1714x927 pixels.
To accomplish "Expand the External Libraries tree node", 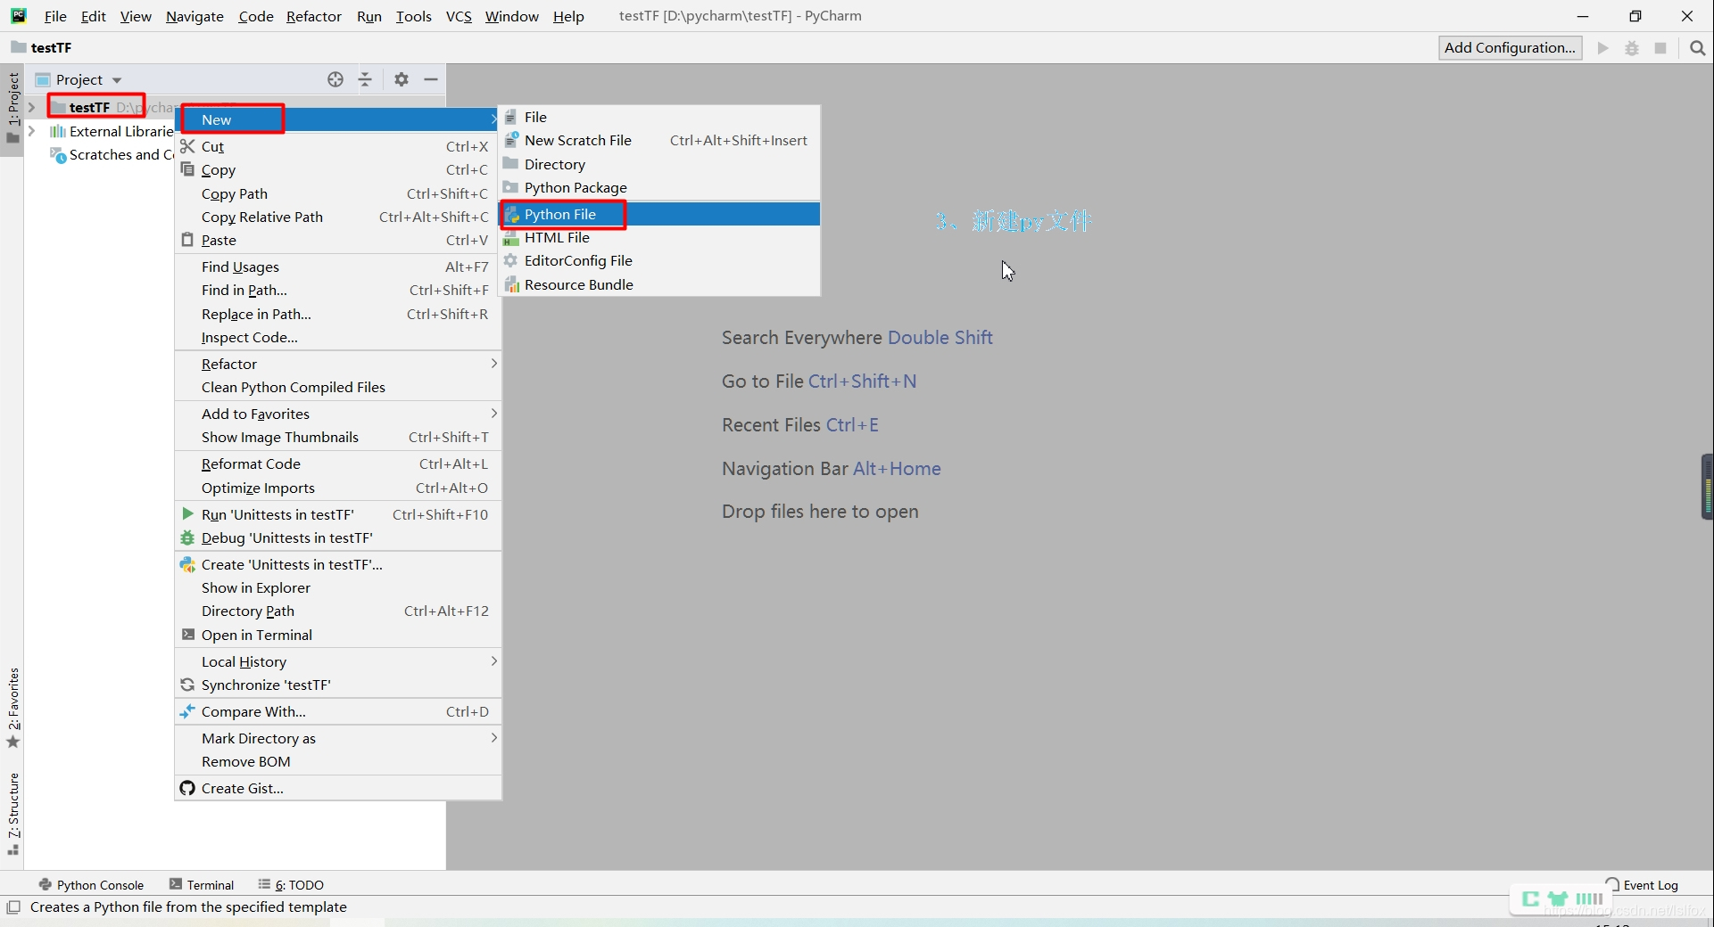I will click(x=32, y=131).
